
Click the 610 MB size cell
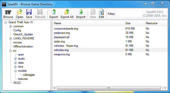tap(130, 29)
